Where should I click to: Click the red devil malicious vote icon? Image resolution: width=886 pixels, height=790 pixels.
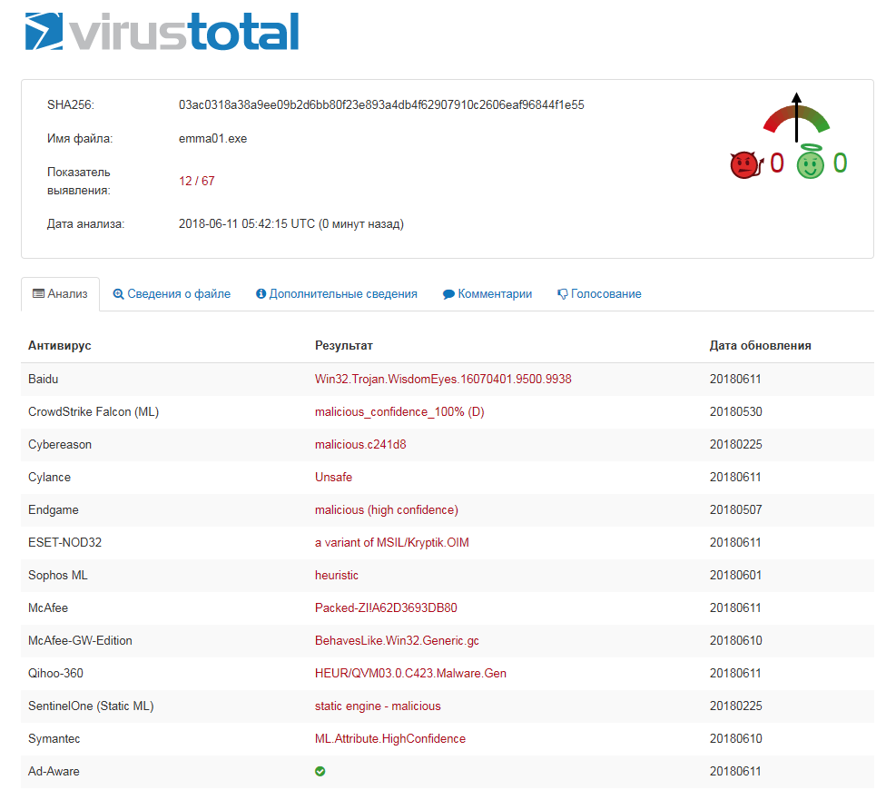(x=745, y=165)
